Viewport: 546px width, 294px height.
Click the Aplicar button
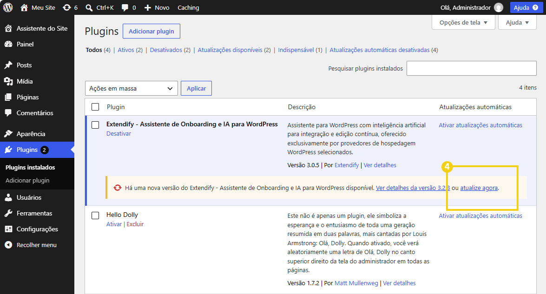pyautogui.click(x=197, y=88)
